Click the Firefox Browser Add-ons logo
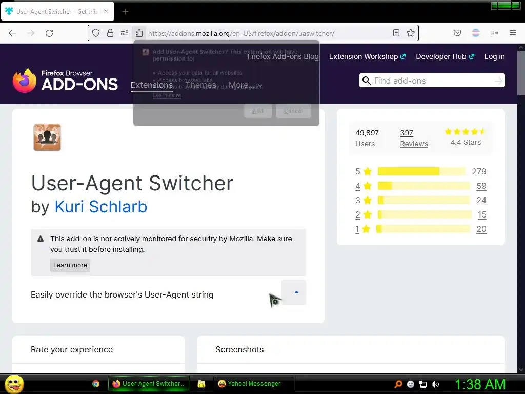 point(65,81)
